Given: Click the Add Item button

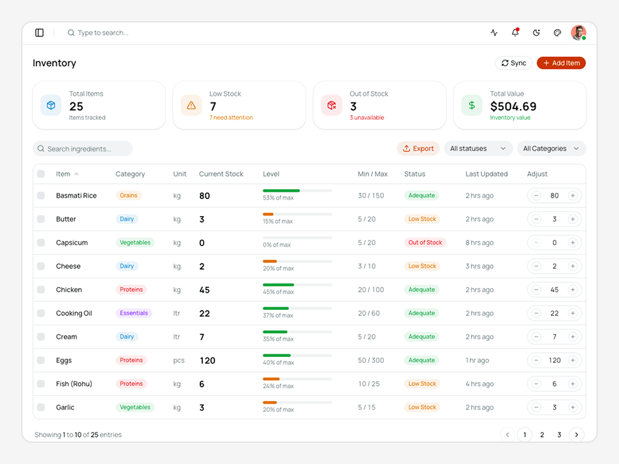Looking at the screenshot, I should point(561,63).
